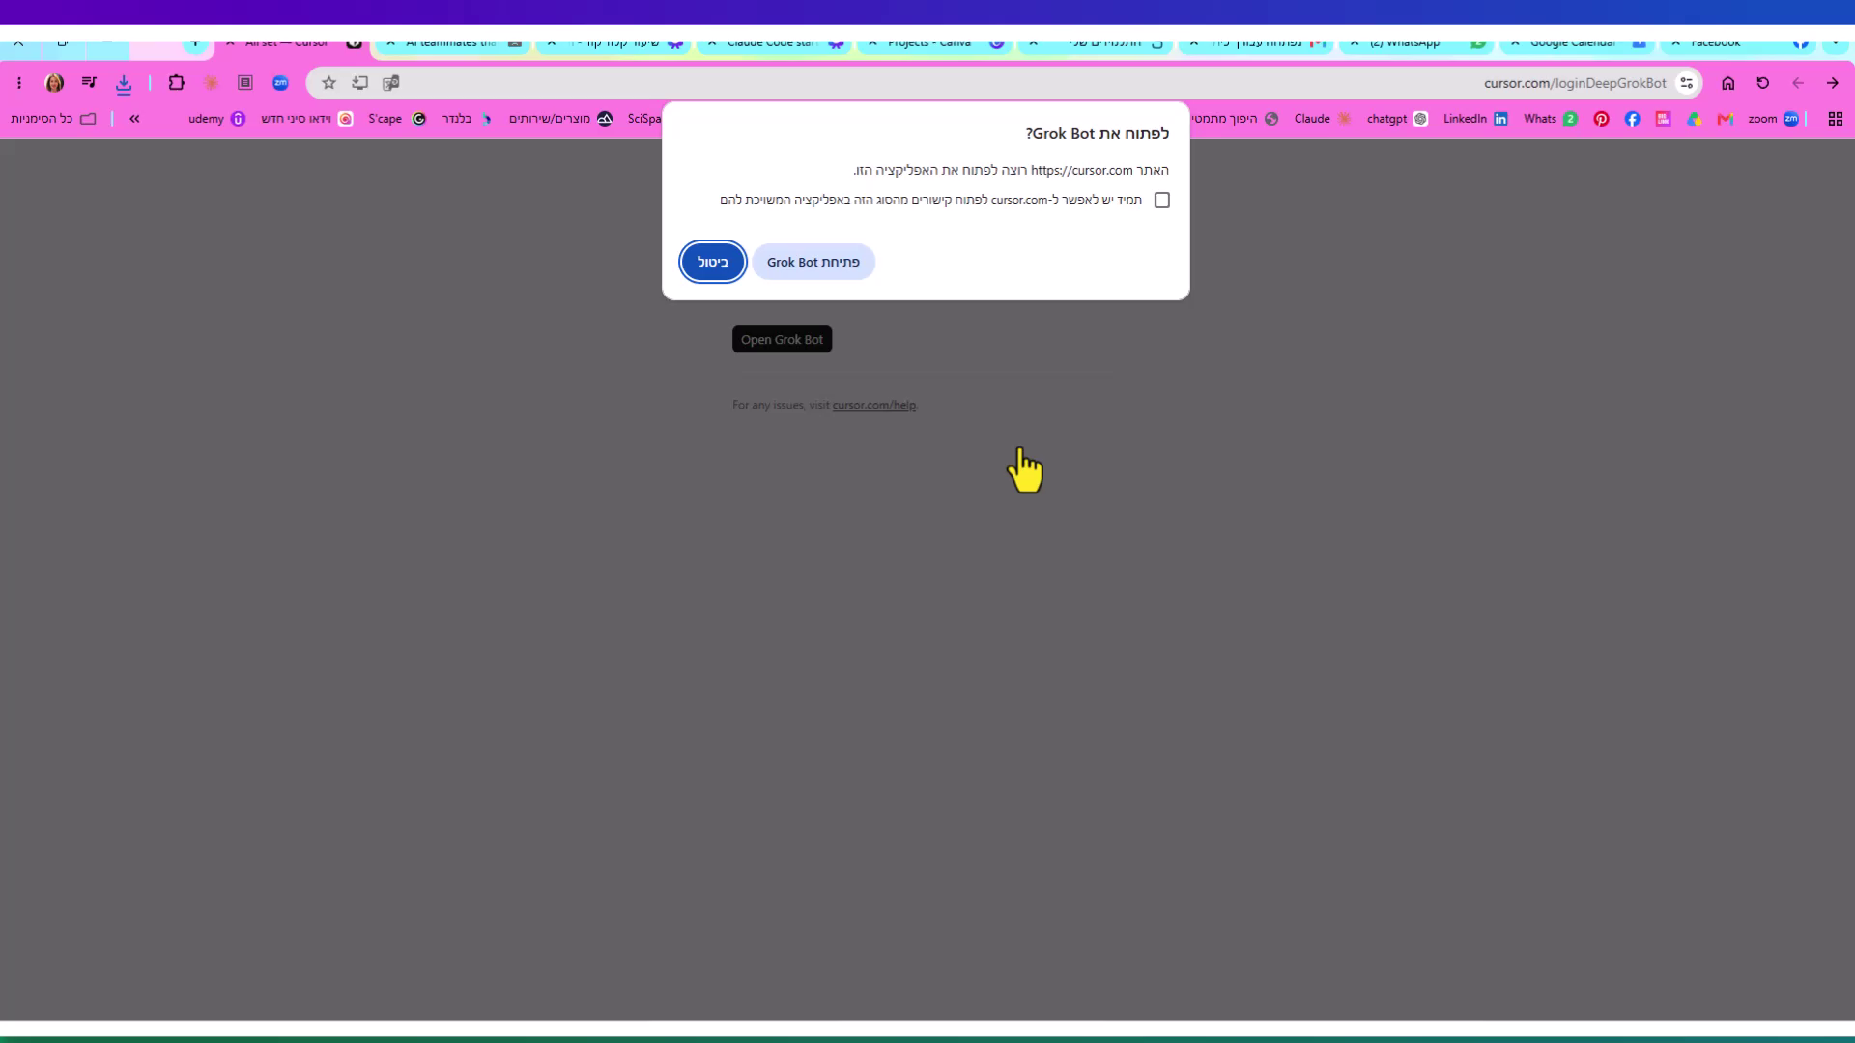Click the black Open Grok Bot button
This screenshot has width=1855, height=1043.
[x=782, y=340]
